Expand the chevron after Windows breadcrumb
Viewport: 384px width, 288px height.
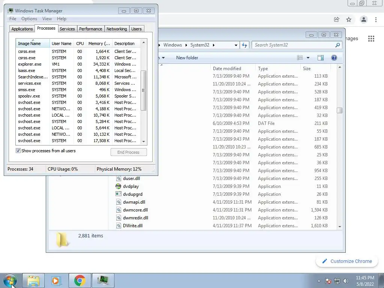[x=186, y=45]
